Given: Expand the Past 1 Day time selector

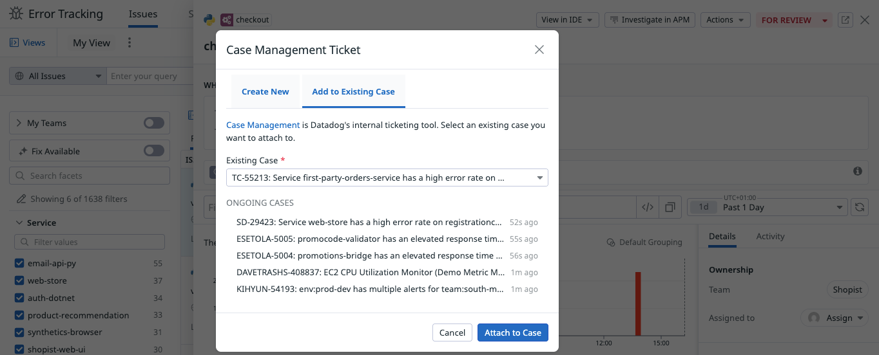Looking at the screenshot, I should [x=767, y=207].
